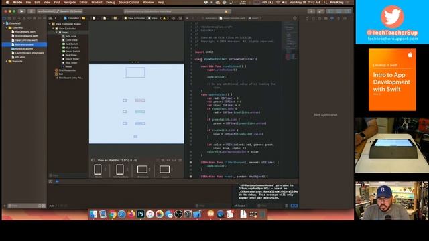Click the back chevron in storyboard jump bar
Image resolution: width=429 pixels, height=241 pixels.
56,18
